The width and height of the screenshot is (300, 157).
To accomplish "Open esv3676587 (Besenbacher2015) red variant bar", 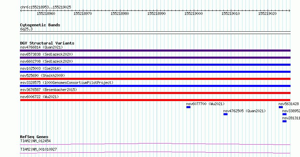I will click(x=155, y=93).
